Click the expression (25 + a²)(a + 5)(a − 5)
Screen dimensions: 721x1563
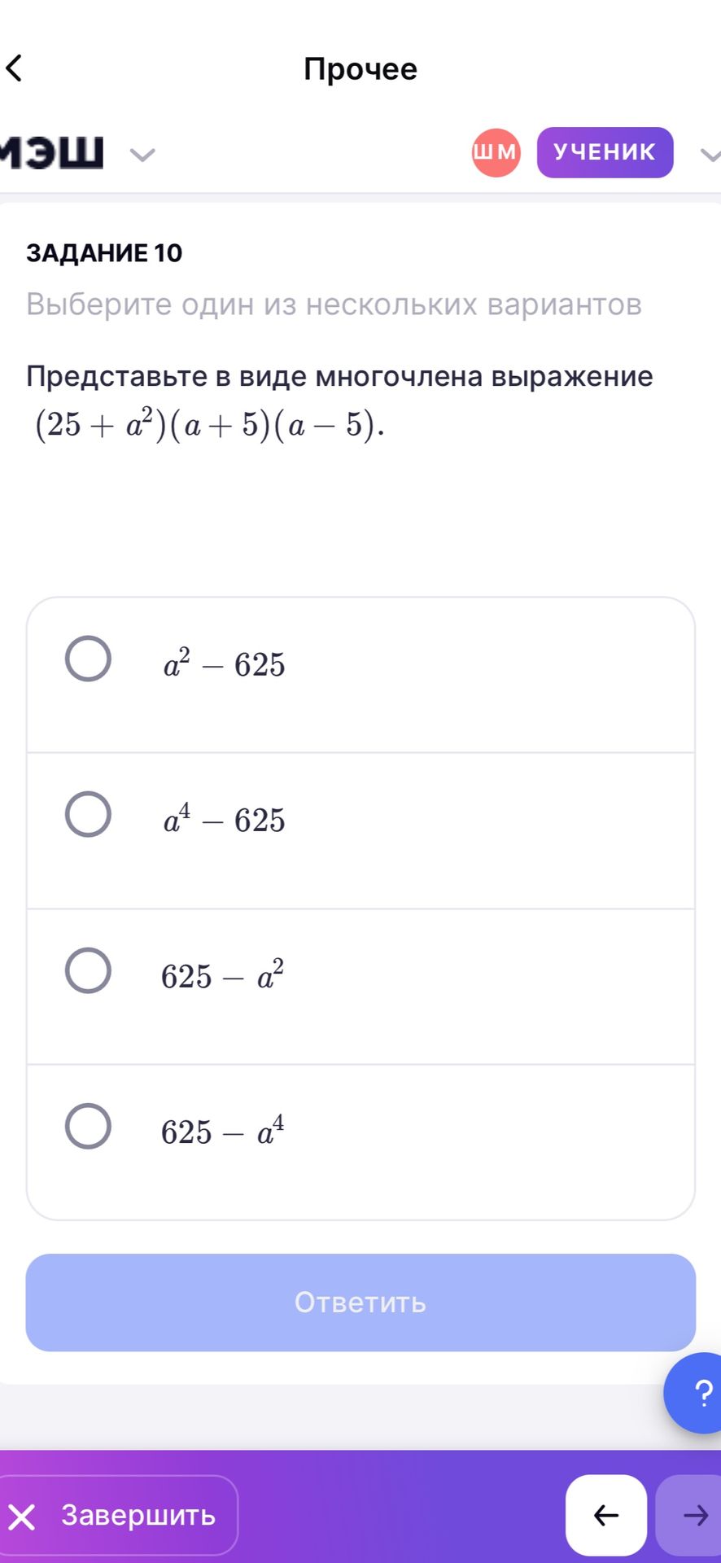[209, 423]
